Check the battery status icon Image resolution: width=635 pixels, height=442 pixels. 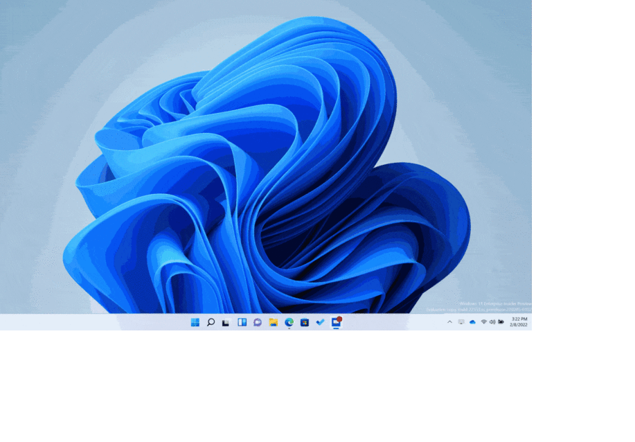[x=501, y=322]
